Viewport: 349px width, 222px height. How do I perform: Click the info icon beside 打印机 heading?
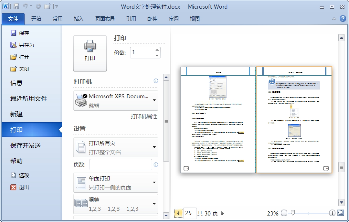click(156, 81)
